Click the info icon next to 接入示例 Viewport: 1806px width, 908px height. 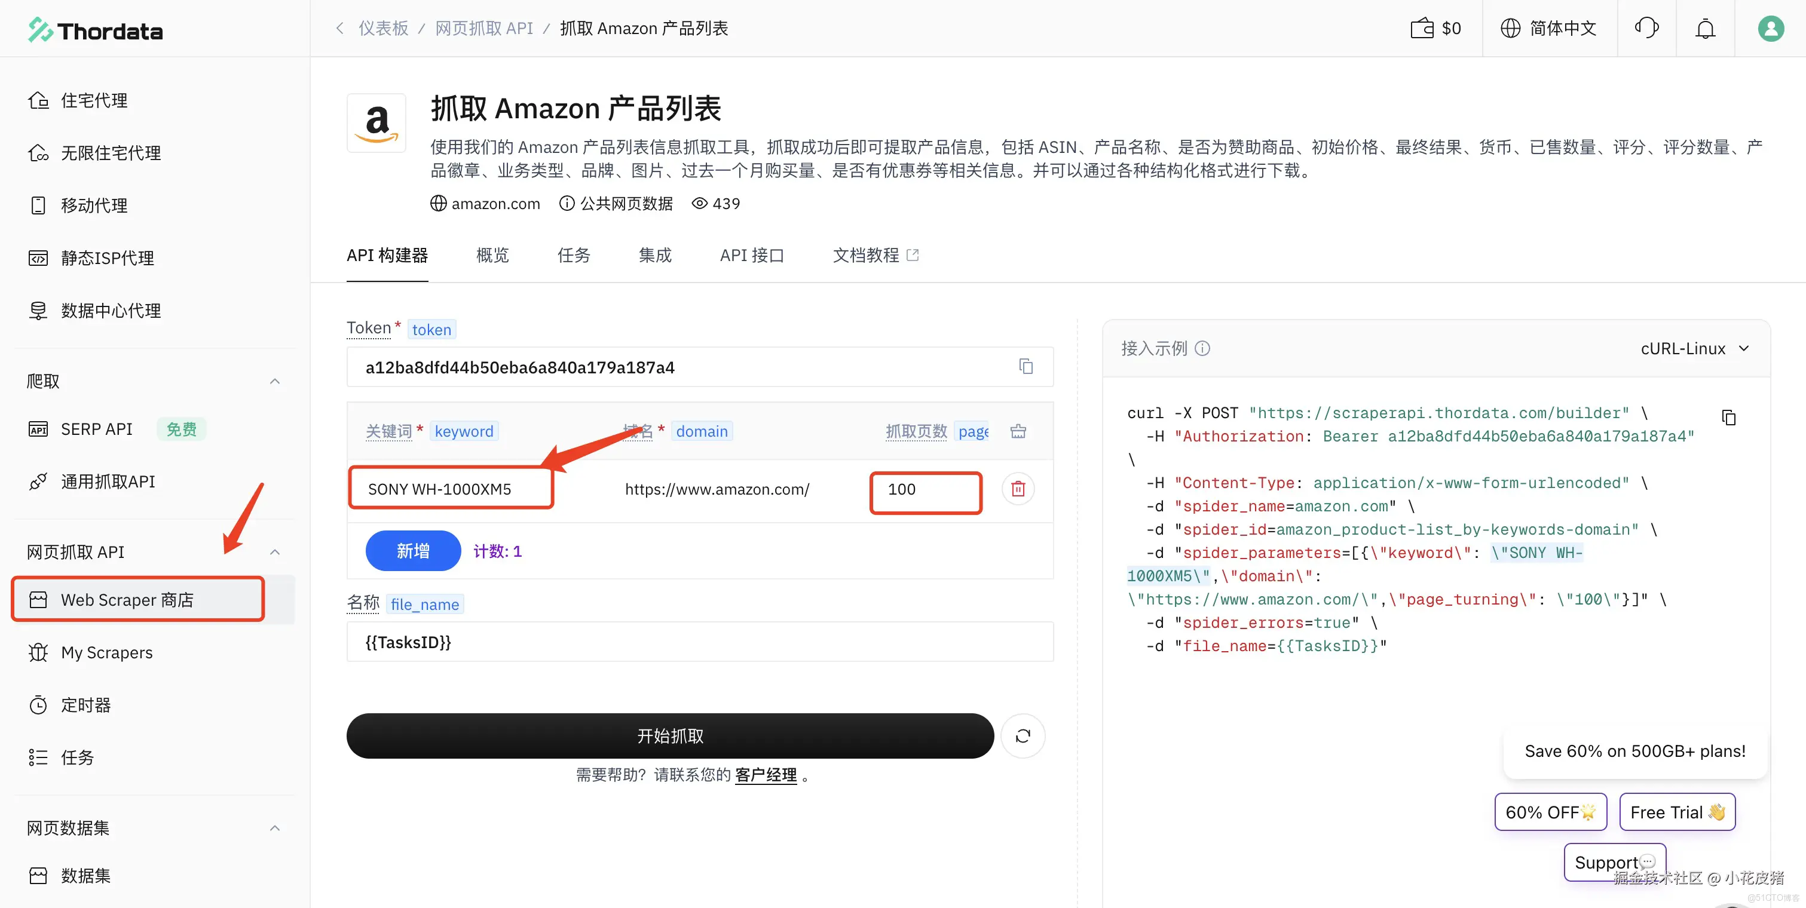1202,348
